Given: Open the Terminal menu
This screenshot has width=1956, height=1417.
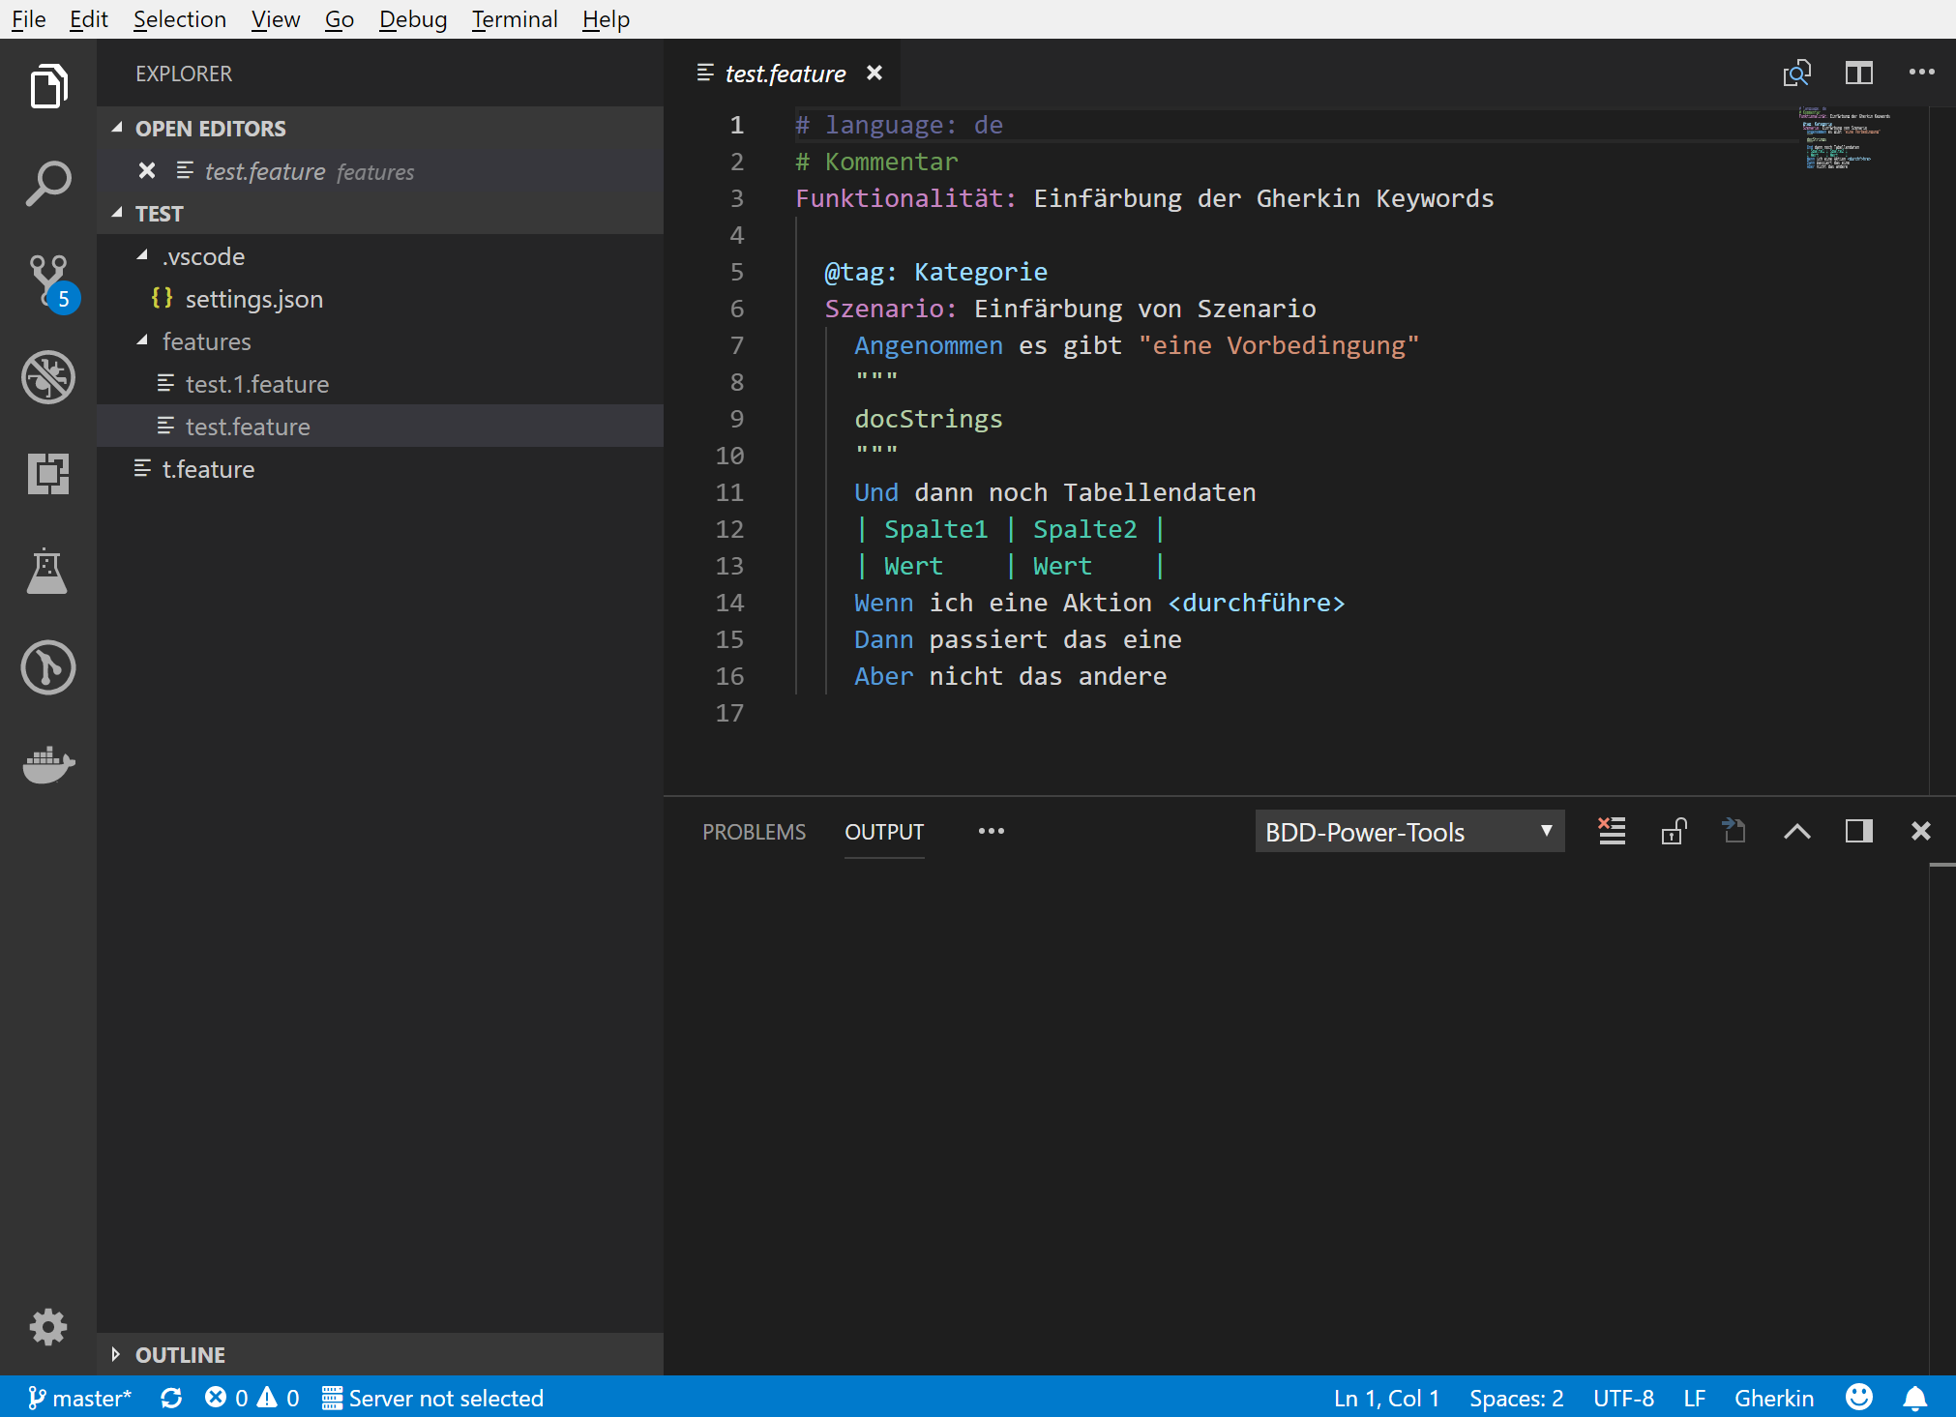Looking at the screenshot, I should point(514,19).
